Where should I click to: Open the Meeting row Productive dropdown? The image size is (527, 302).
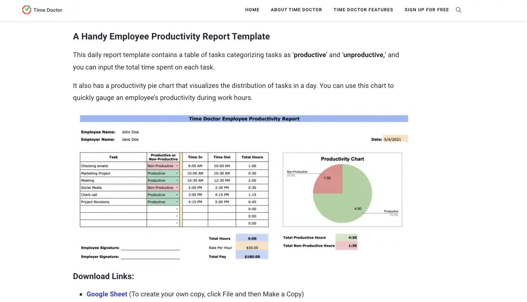tap(176, 180)
